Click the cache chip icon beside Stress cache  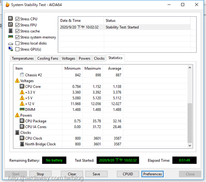coord(11,31)
